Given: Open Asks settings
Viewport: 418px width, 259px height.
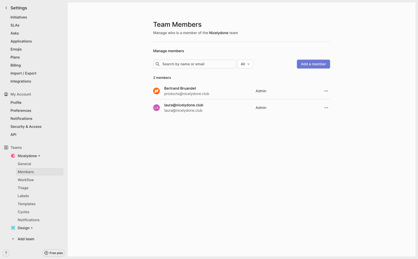Looking at the screenshot, I should pos(15,33).
